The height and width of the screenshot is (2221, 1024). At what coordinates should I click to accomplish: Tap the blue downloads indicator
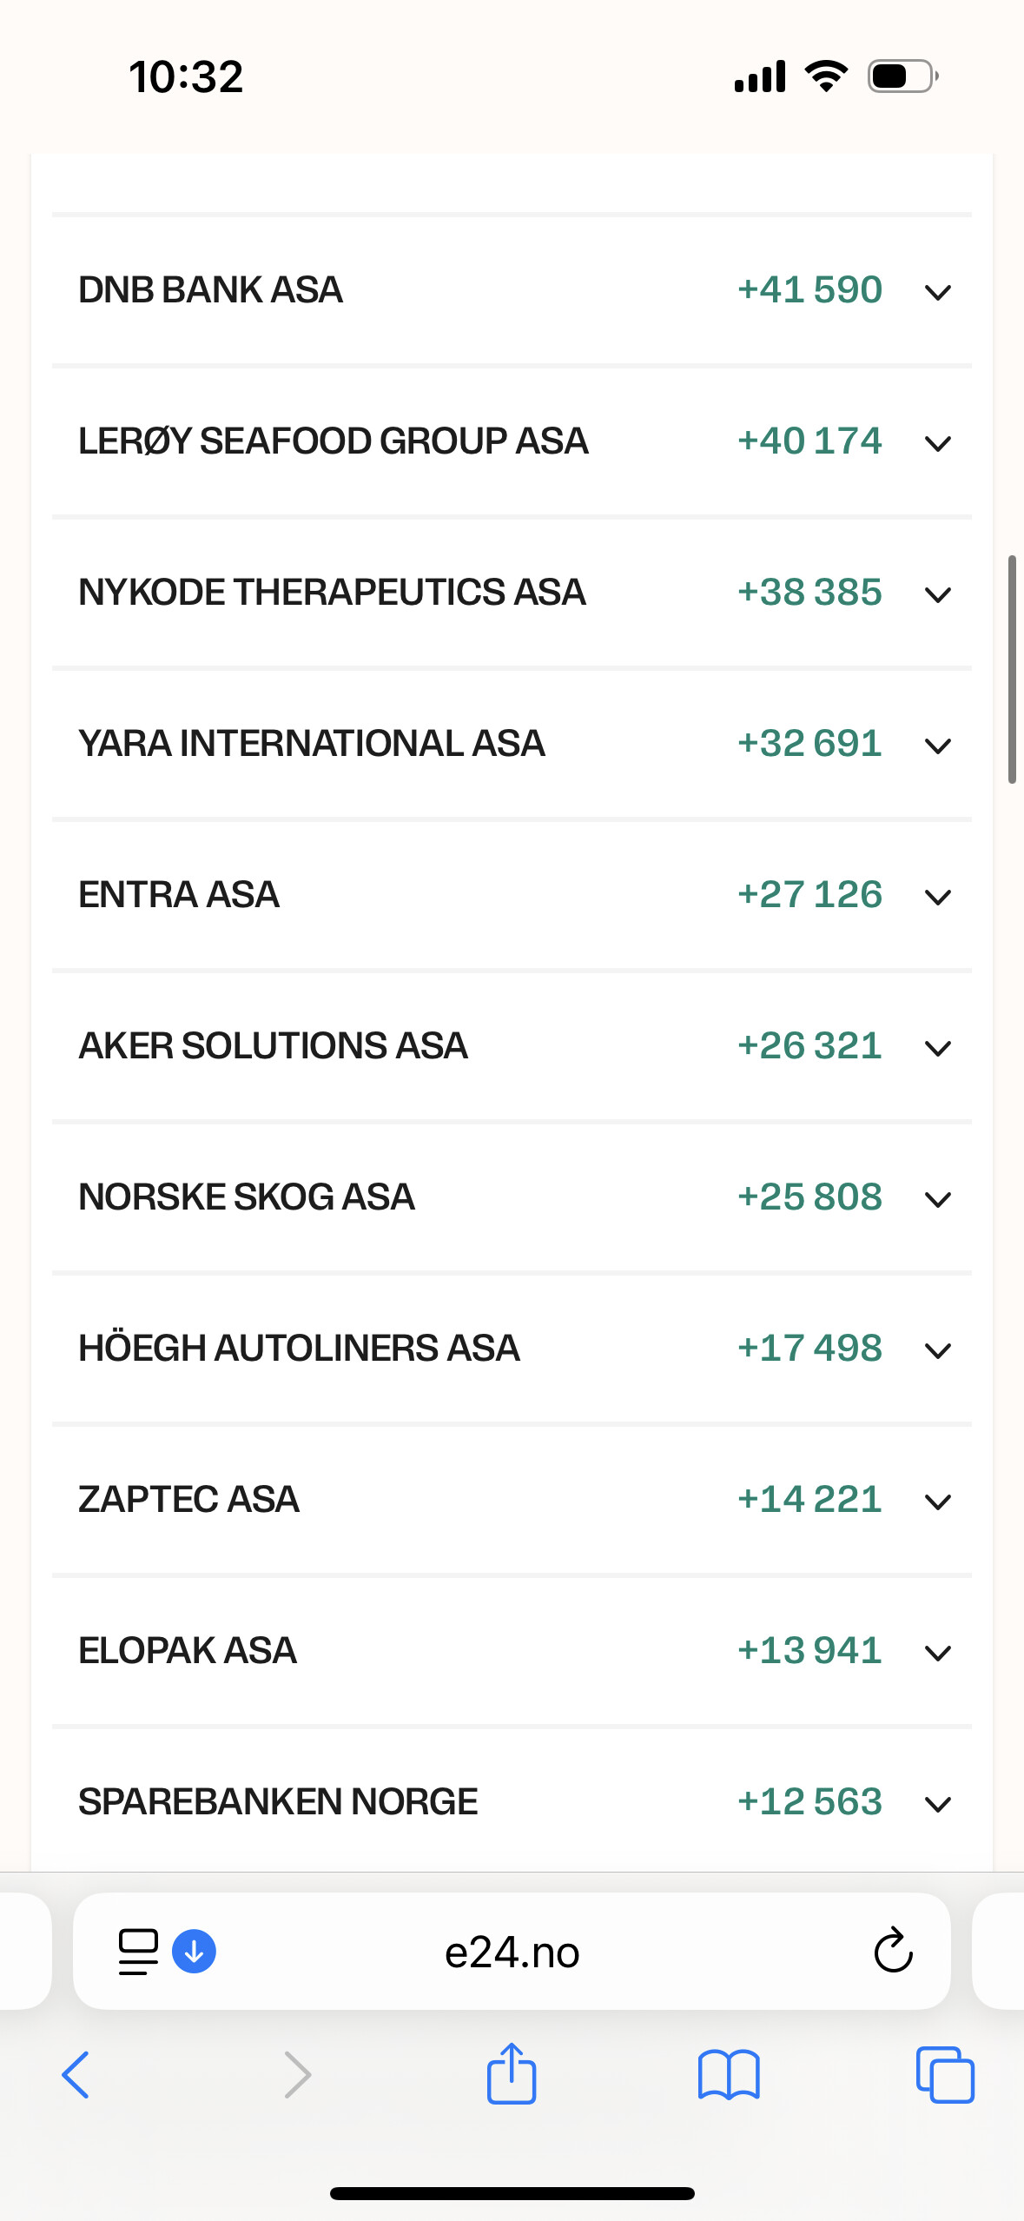195,1952
